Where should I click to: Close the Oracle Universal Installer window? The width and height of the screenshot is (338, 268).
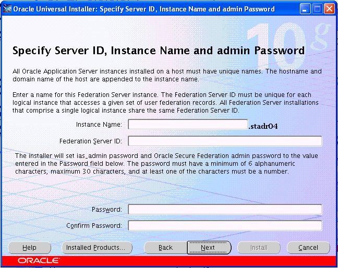[x=329, y=9]
